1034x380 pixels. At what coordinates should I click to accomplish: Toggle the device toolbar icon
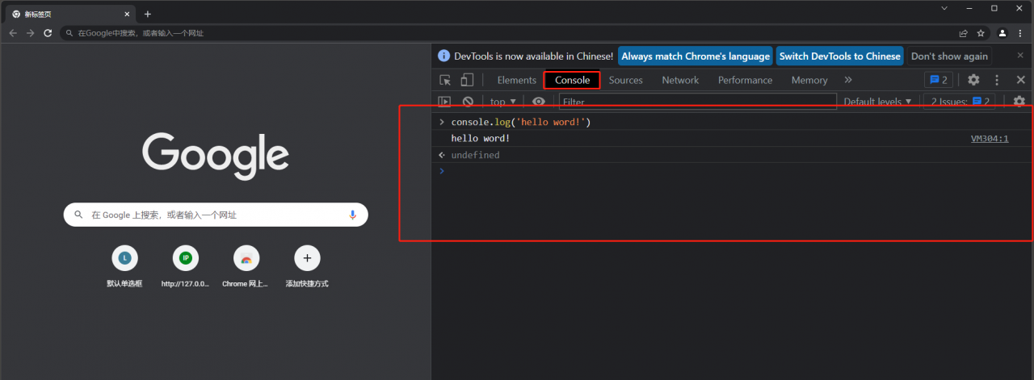tap(467, 80)
